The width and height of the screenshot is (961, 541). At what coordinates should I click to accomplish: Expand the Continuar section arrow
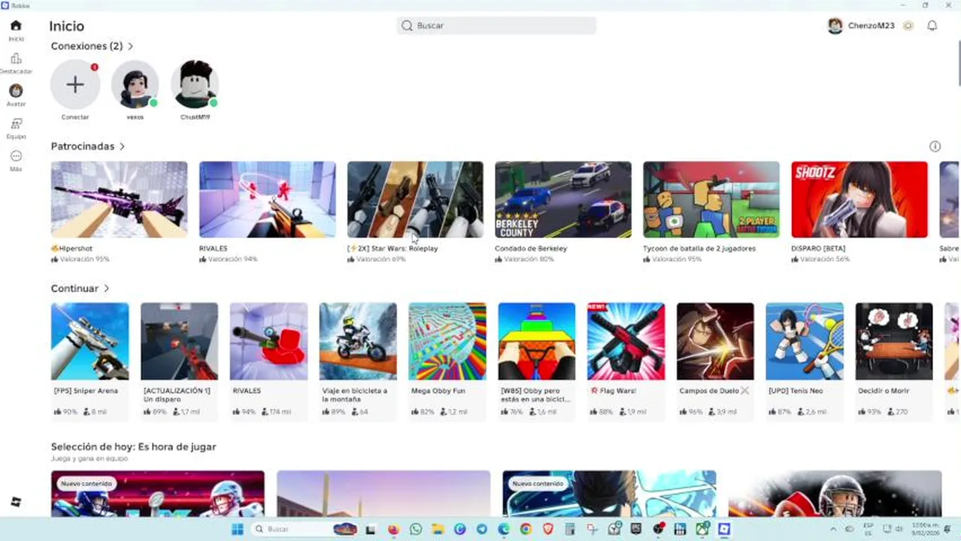[106, 289]
